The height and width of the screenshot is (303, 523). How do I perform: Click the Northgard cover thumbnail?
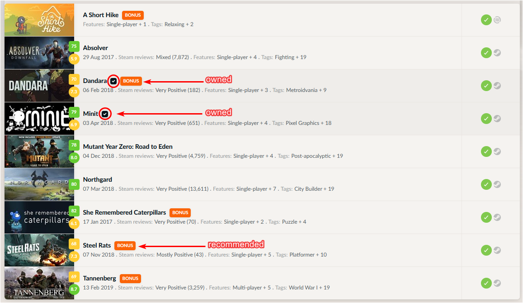click(39, 184)
